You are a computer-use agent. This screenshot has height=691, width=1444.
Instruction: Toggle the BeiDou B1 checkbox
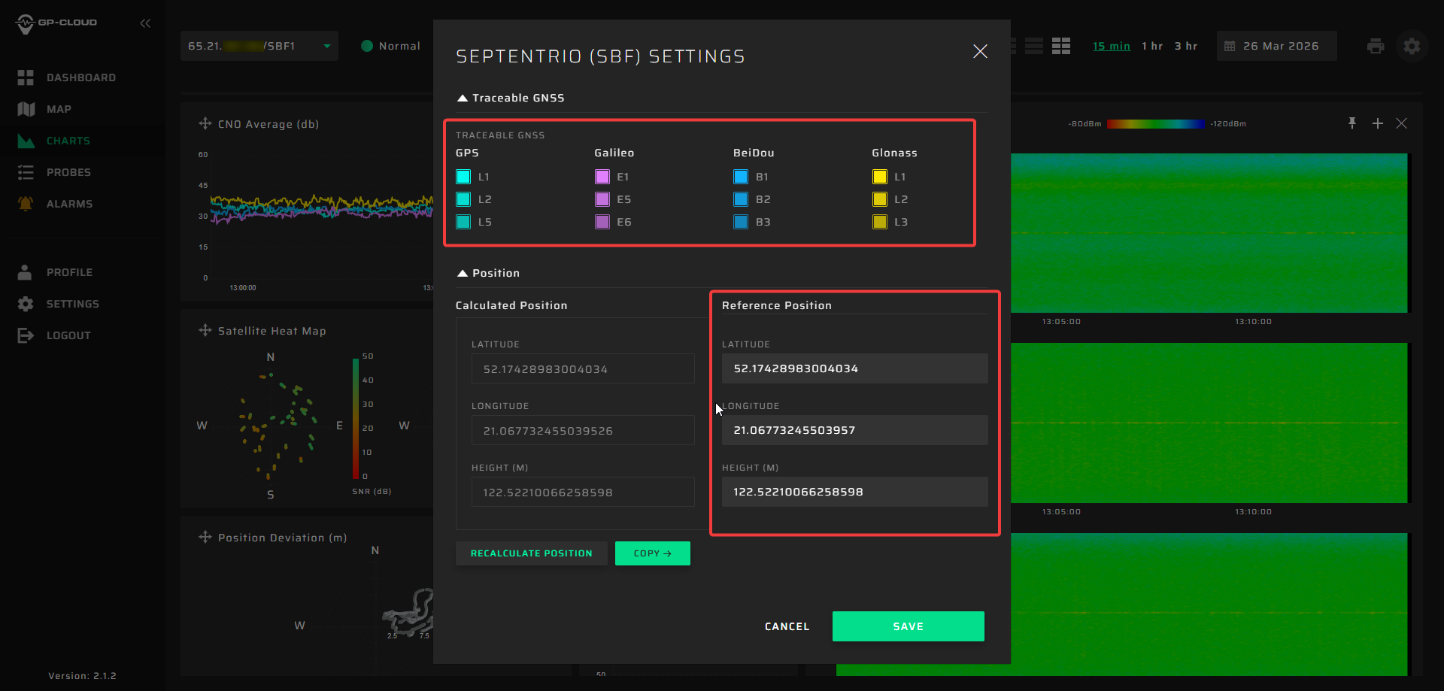pyautogui.click(x=741, y=177)
